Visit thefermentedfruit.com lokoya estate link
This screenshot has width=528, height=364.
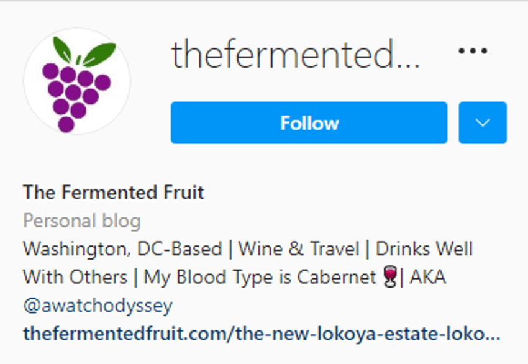[262, 334]
